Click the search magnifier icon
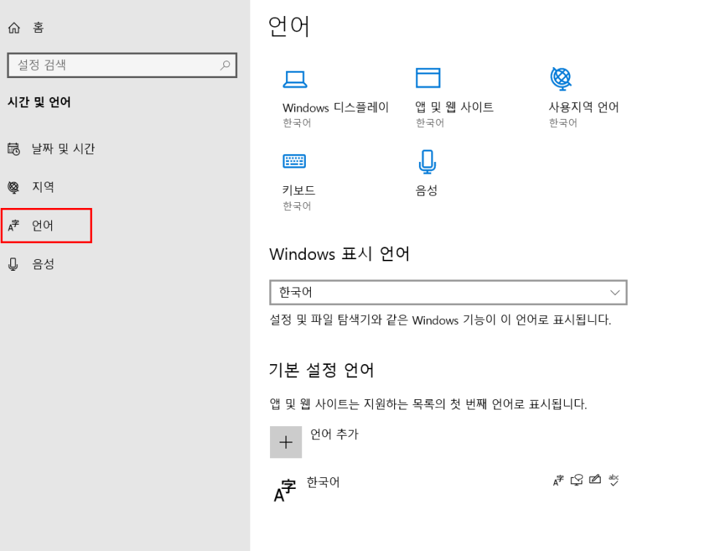Screen dimensions: 705x551 coord(225,65)
